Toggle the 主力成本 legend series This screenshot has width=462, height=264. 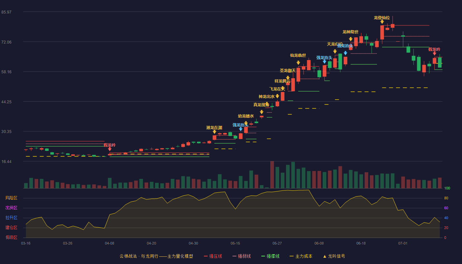[x=301, y=256]
